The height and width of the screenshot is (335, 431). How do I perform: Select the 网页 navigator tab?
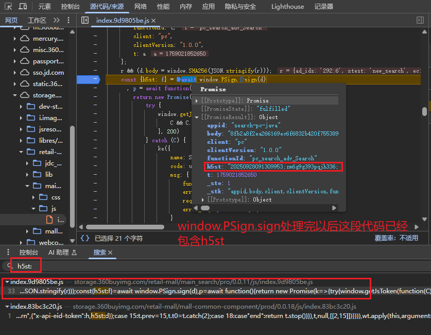[11, 20]
